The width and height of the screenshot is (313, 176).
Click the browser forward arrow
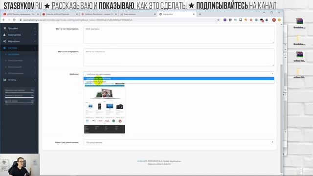9,20
